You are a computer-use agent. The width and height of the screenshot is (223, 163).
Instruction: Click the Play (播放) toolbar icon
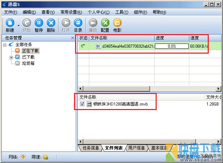[x=93, y=23]
